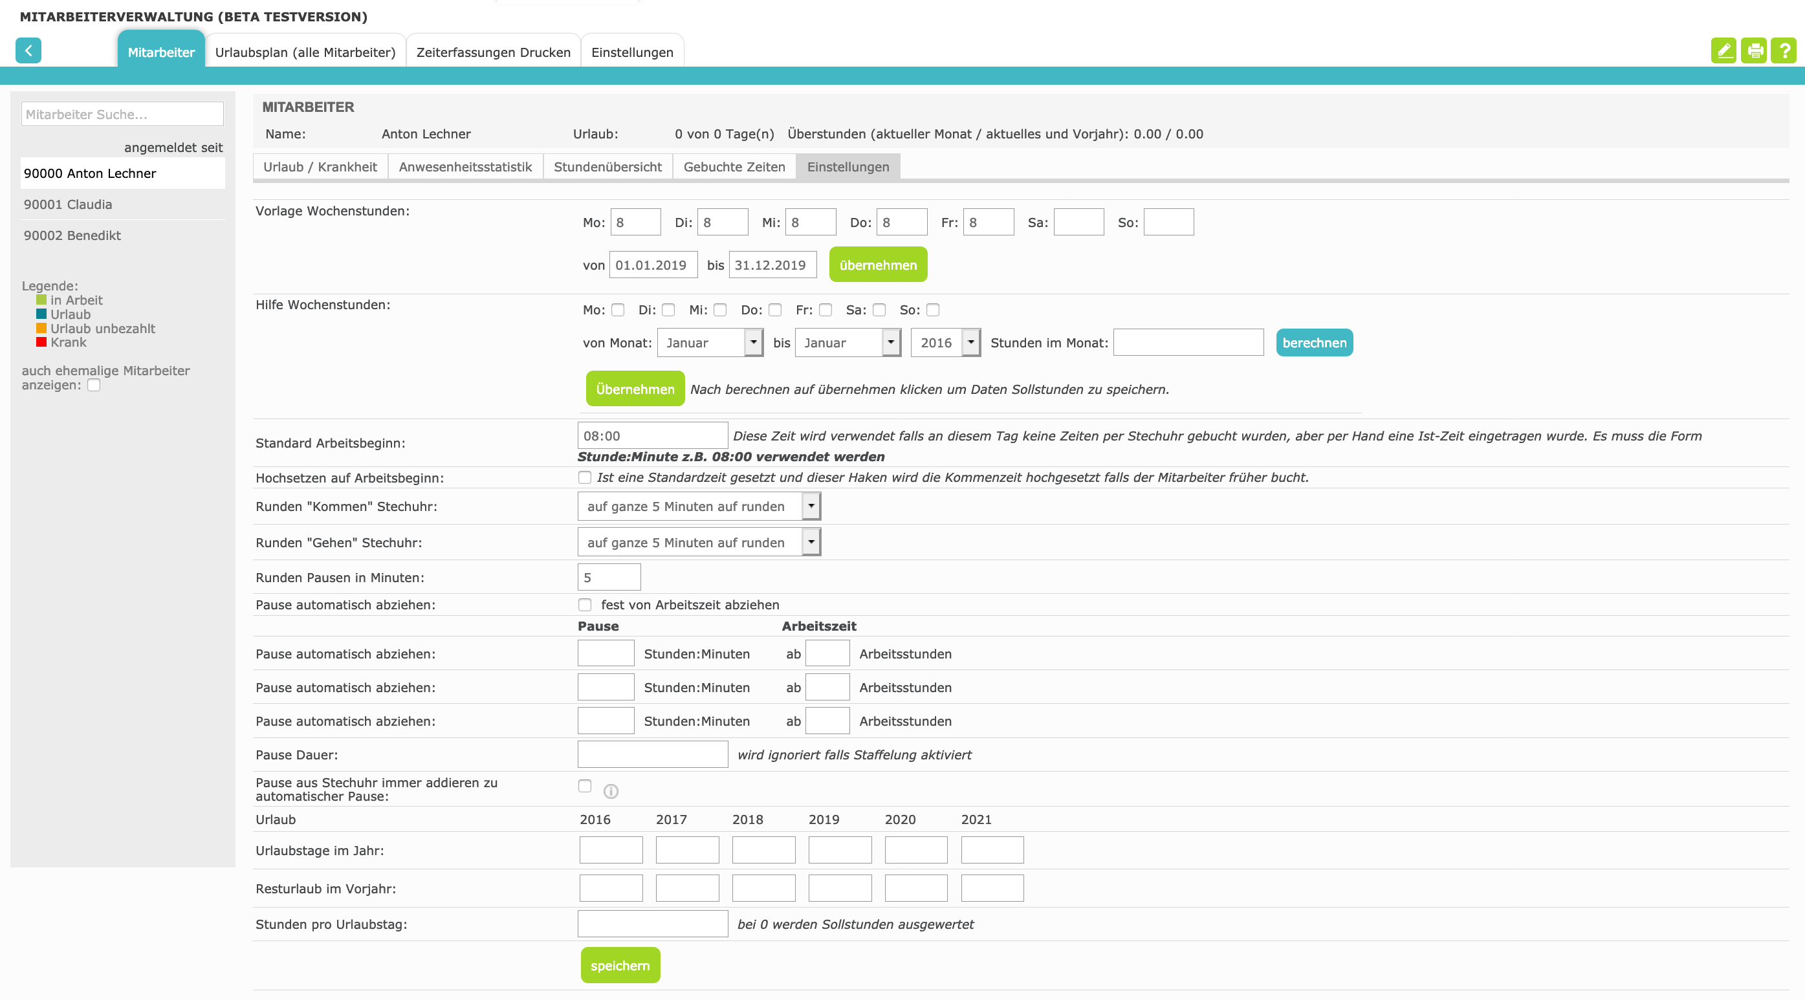Image resolution: width=1805 pixels, height=1000 pixels.
Task: Expand the Runden "Kommen" Stechuhr dropdown
Action: click(699, 506)
